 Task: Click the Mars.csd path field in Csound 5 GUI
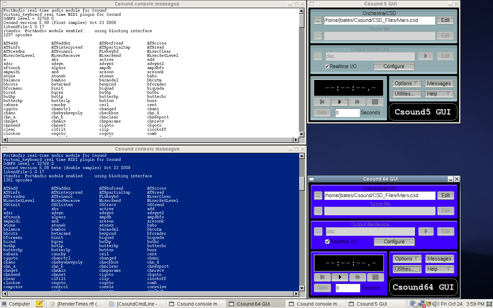379,20
